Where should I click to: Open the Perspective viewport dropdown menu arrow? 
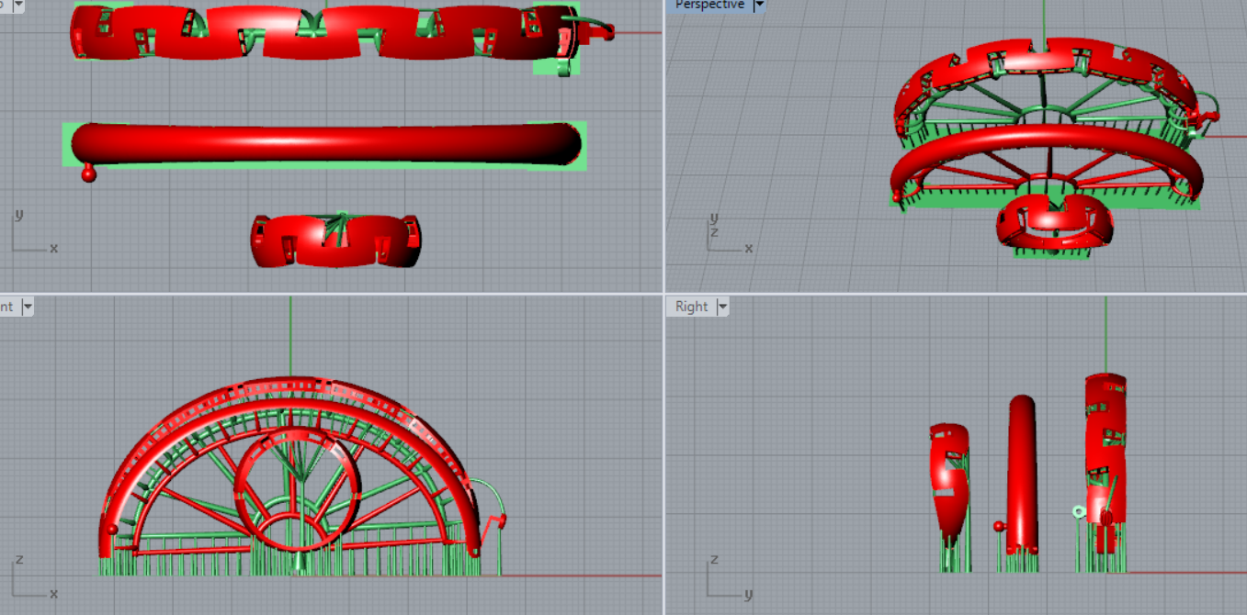(x=759, y=5)
